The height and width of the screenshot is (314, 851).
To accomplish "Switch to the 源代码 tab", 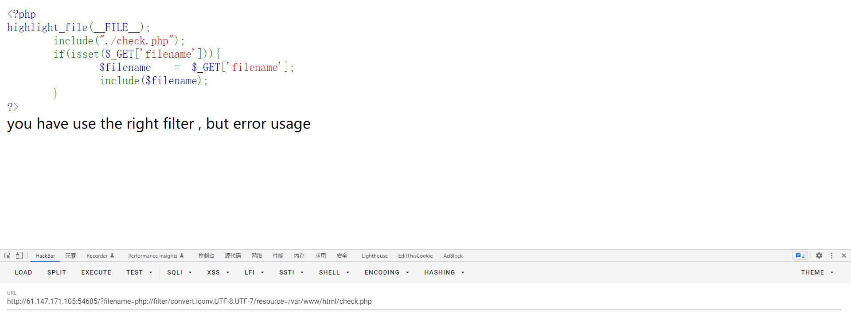I will (233, 256).
